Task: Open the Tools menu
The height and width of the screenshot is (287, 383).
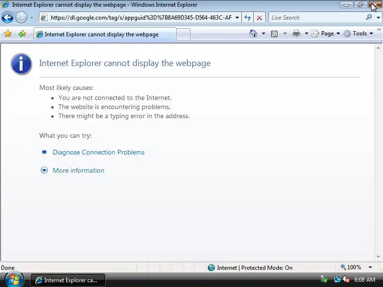Action: [x=358, y=33]
